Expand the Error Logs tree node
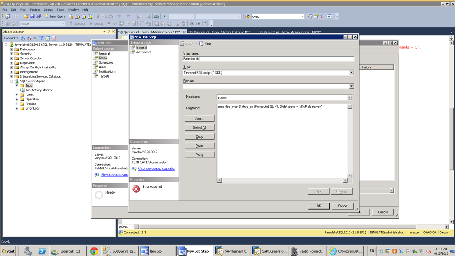Image resolution: width=455 pixels, height=256 pixels. point(17,108)
